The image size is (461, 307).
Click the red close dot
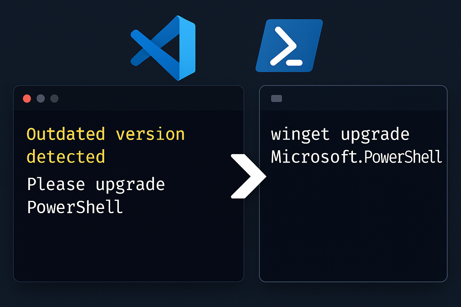27,99
